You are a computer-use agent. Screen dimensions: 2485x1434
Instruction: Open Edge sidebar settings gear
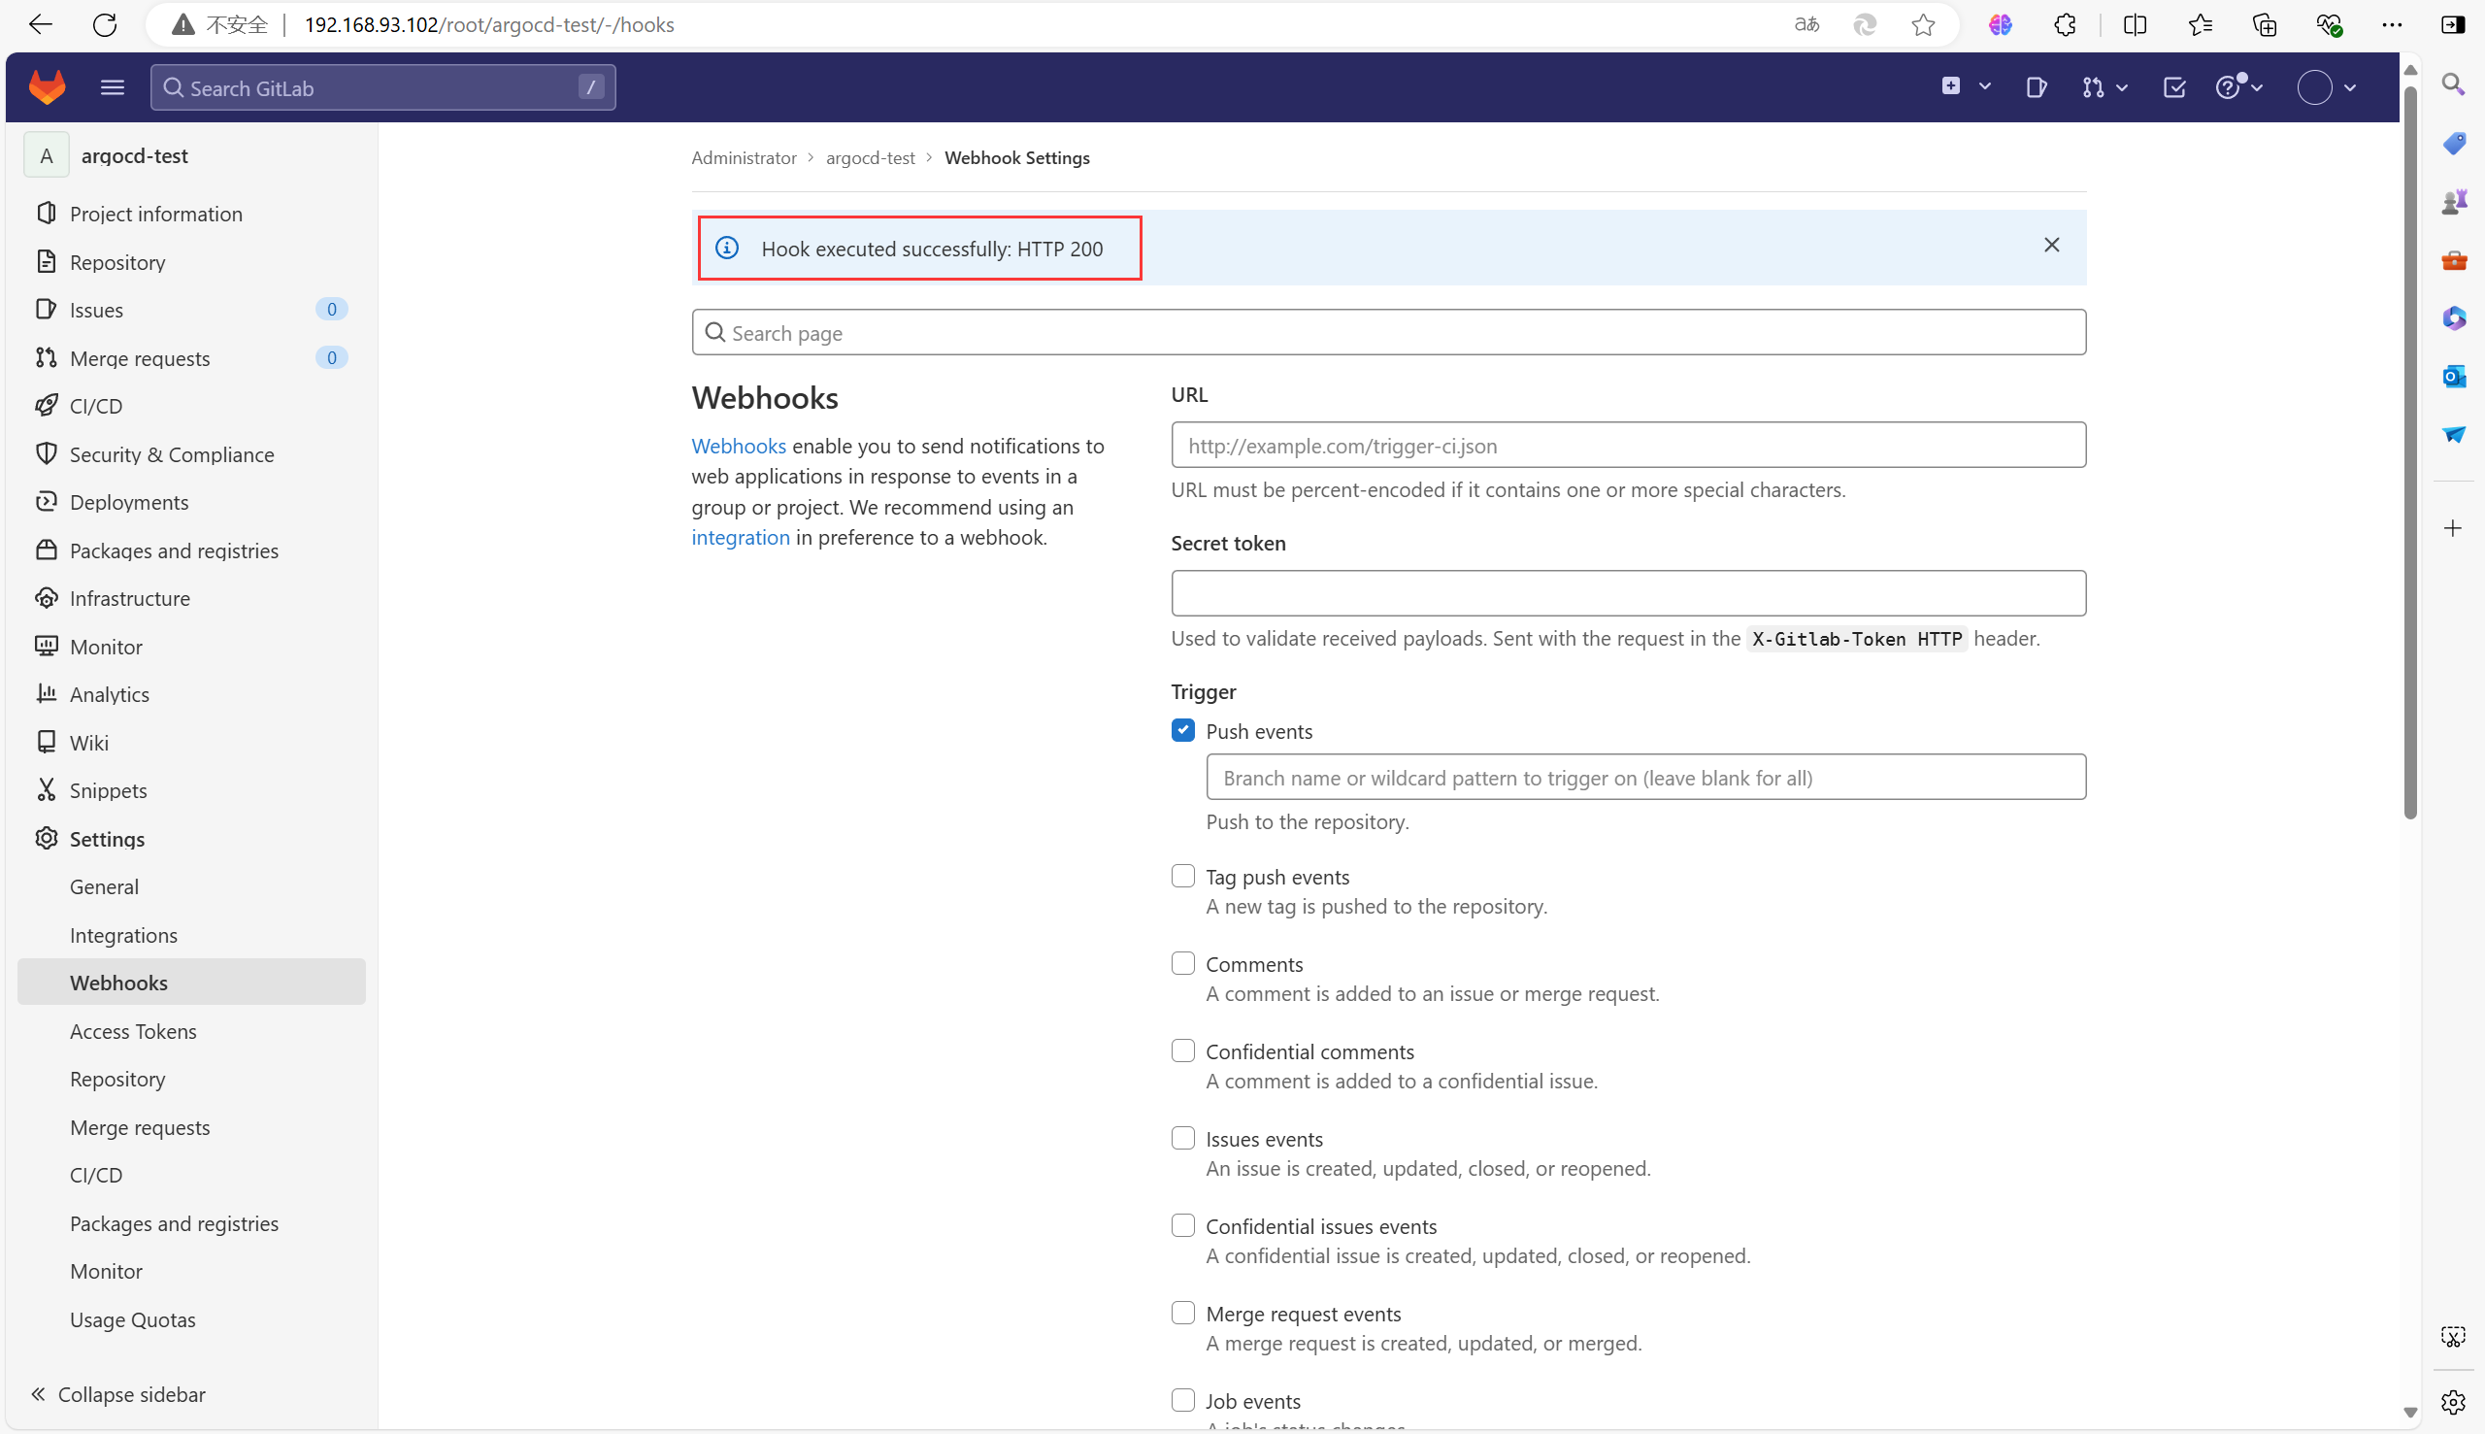[x=2453, y=1401]
